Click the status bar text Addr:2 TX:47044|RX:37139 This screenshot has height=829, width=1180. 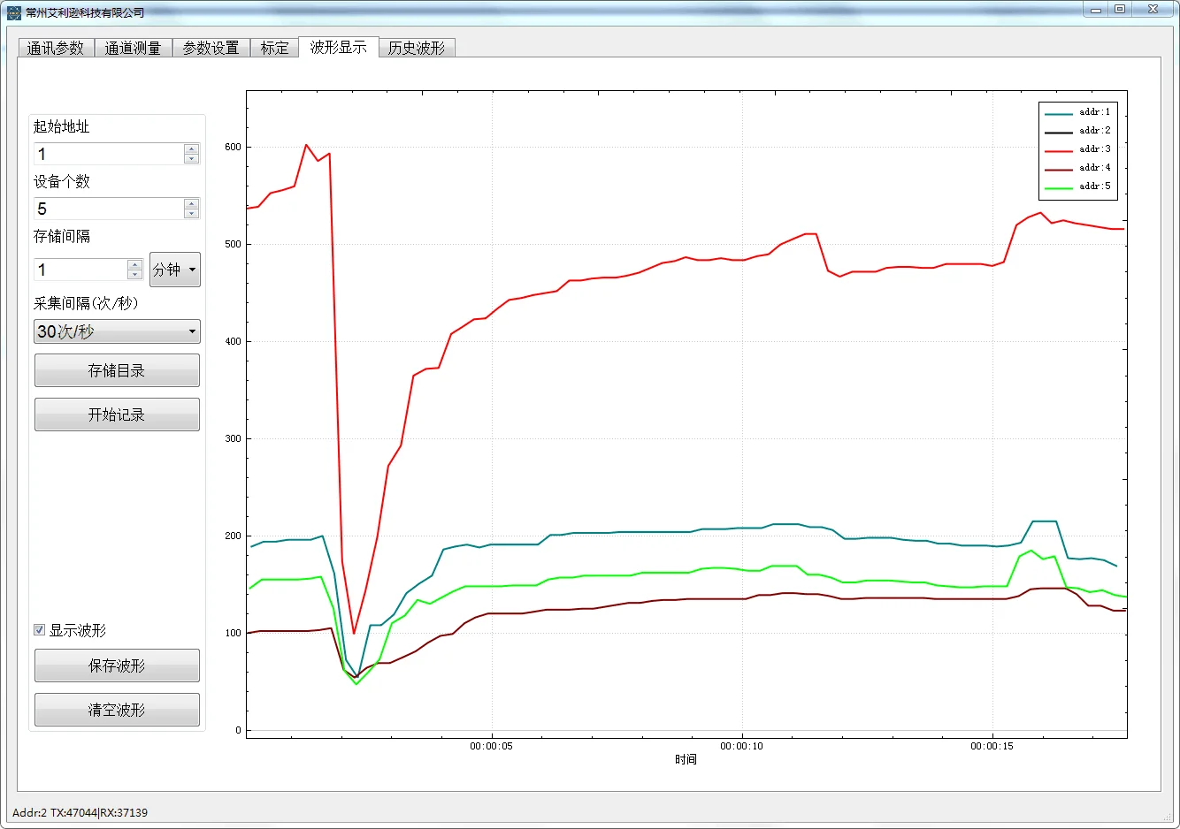click(x=80, y=813)
